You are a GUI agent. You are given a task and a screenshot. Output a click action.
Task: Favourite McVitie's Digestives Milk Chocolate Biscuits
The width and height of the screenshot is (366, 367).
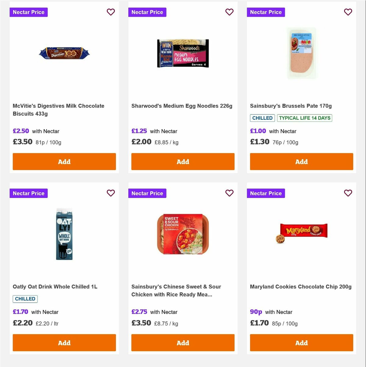[x=111, y=12]
